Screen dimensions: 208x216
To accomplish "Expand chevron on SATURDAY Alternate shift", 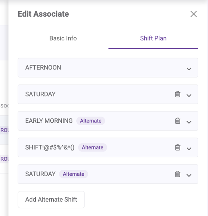I will coord(189,175).
